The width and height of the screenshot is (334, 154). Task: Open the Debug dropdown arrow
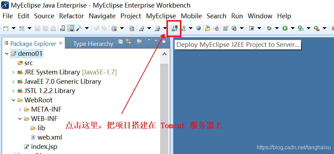tap(277, 28)
